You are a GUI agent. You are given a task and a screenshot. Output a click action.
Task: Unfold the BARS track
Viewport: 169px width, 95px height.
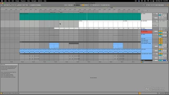tap(142, 28)
